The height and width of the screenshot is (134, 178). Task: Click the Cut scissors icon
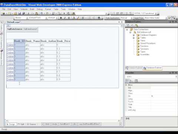pyautogui.click(x=29, y=13)
